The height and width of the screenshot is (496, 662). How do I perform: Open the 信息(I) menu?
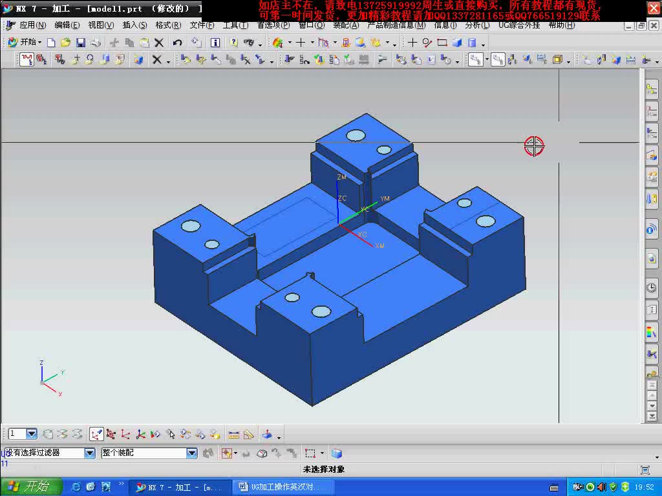pos(445,25)
